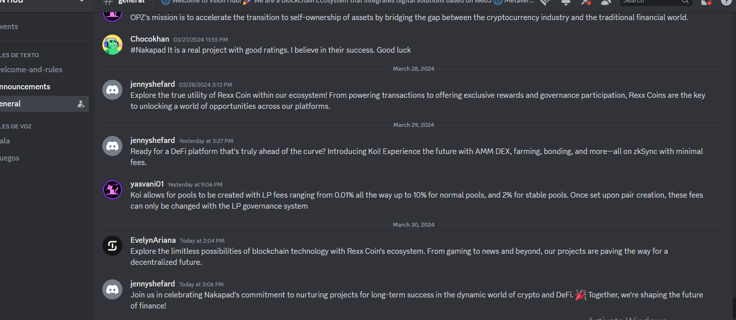This screenshot has height=320, width=736.
Task: Open the welcome-and-rules channel
Action: [x=31, y=70]
